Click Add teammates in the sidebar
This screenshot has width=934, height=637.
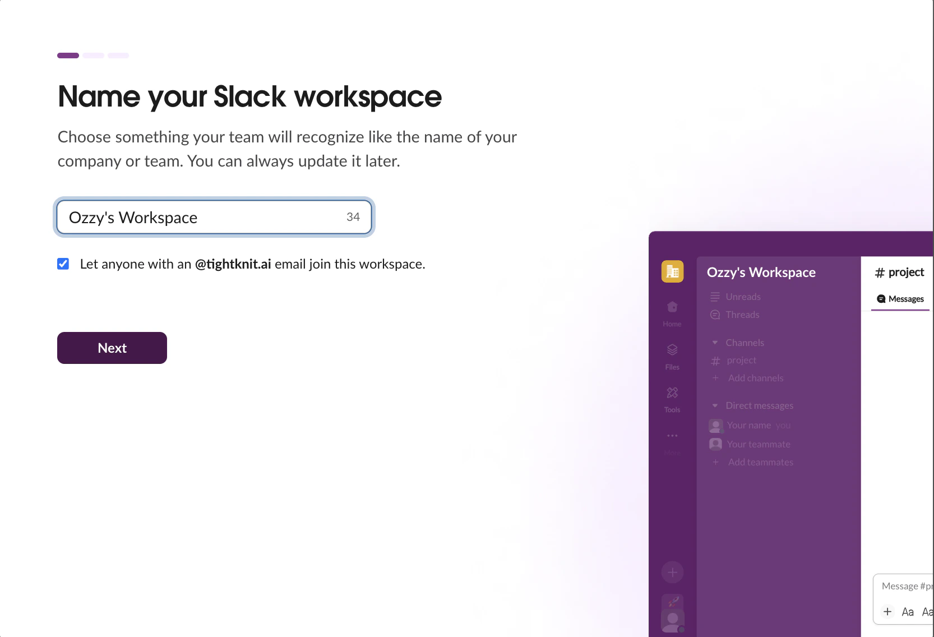(760, 461)
